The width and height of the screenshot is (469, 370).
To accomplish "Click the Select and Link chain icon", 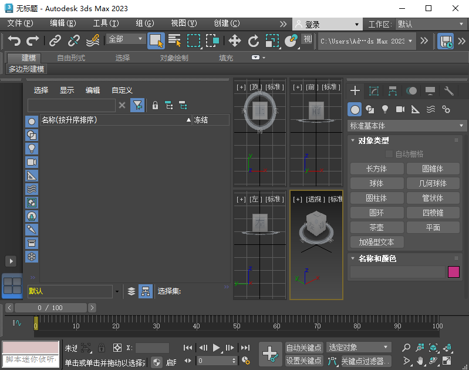I will 55,41.
